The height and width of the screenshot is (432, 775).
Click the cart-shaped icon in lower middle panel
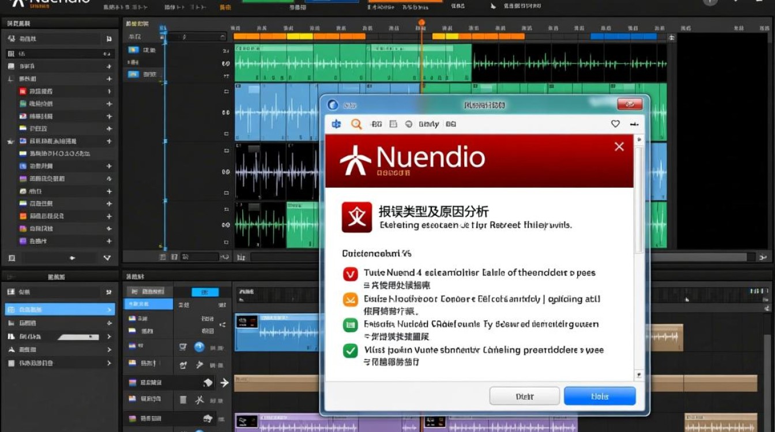click(183, 347)
